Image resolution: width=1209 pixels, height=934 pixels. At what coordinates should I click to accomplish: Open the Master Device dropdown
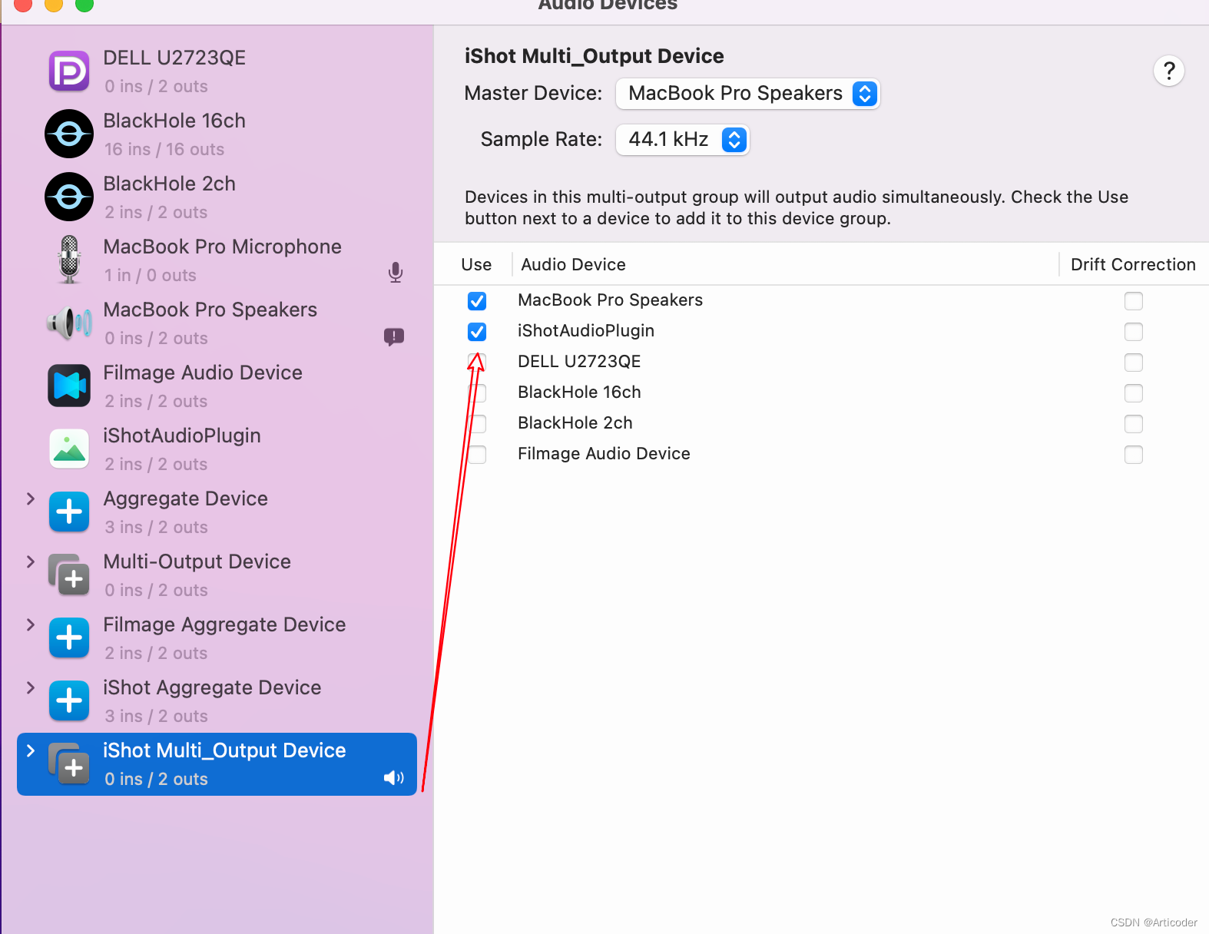click(747, 94)
